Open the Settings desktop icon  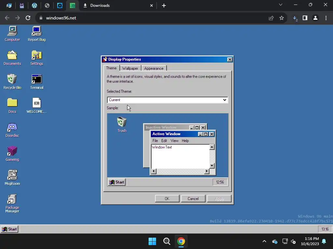(36, 58)
